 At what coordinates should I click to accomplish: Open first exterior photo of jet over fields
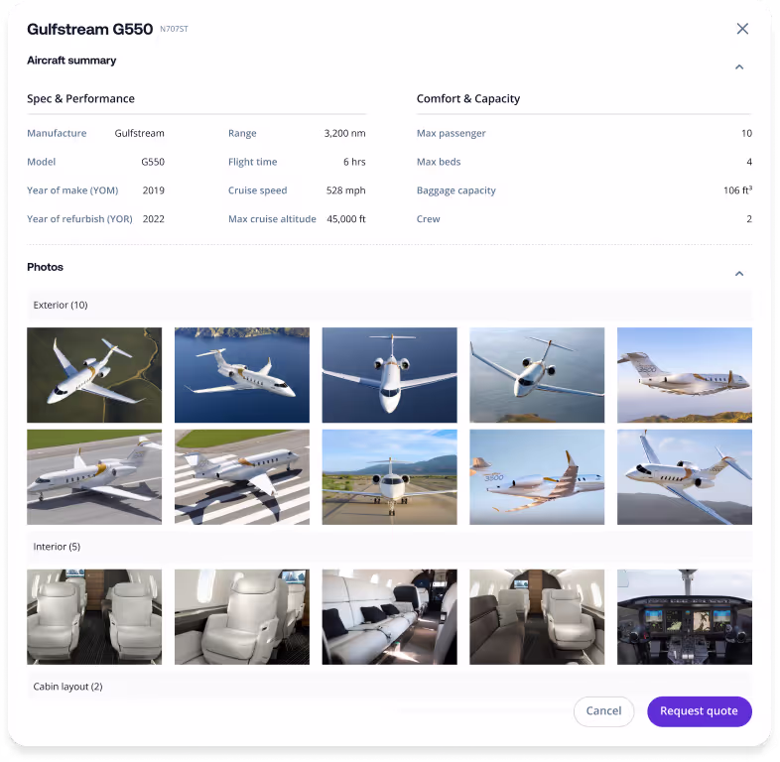pyautogui.click(x=94, y=375)
